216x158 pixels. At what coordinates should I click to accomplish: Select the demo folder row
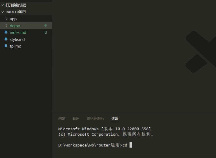pyautogui.click(x=26, y=26)
